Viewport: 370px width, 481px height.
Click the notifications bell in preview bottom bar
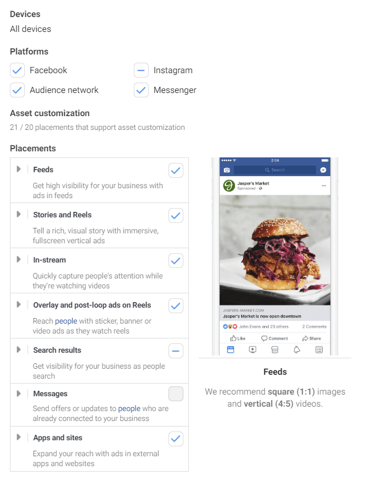297,349
